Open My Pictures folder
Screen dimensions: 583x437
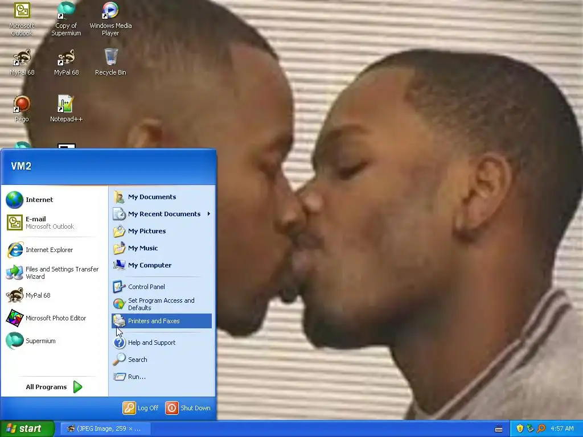[x=161, y=231]
